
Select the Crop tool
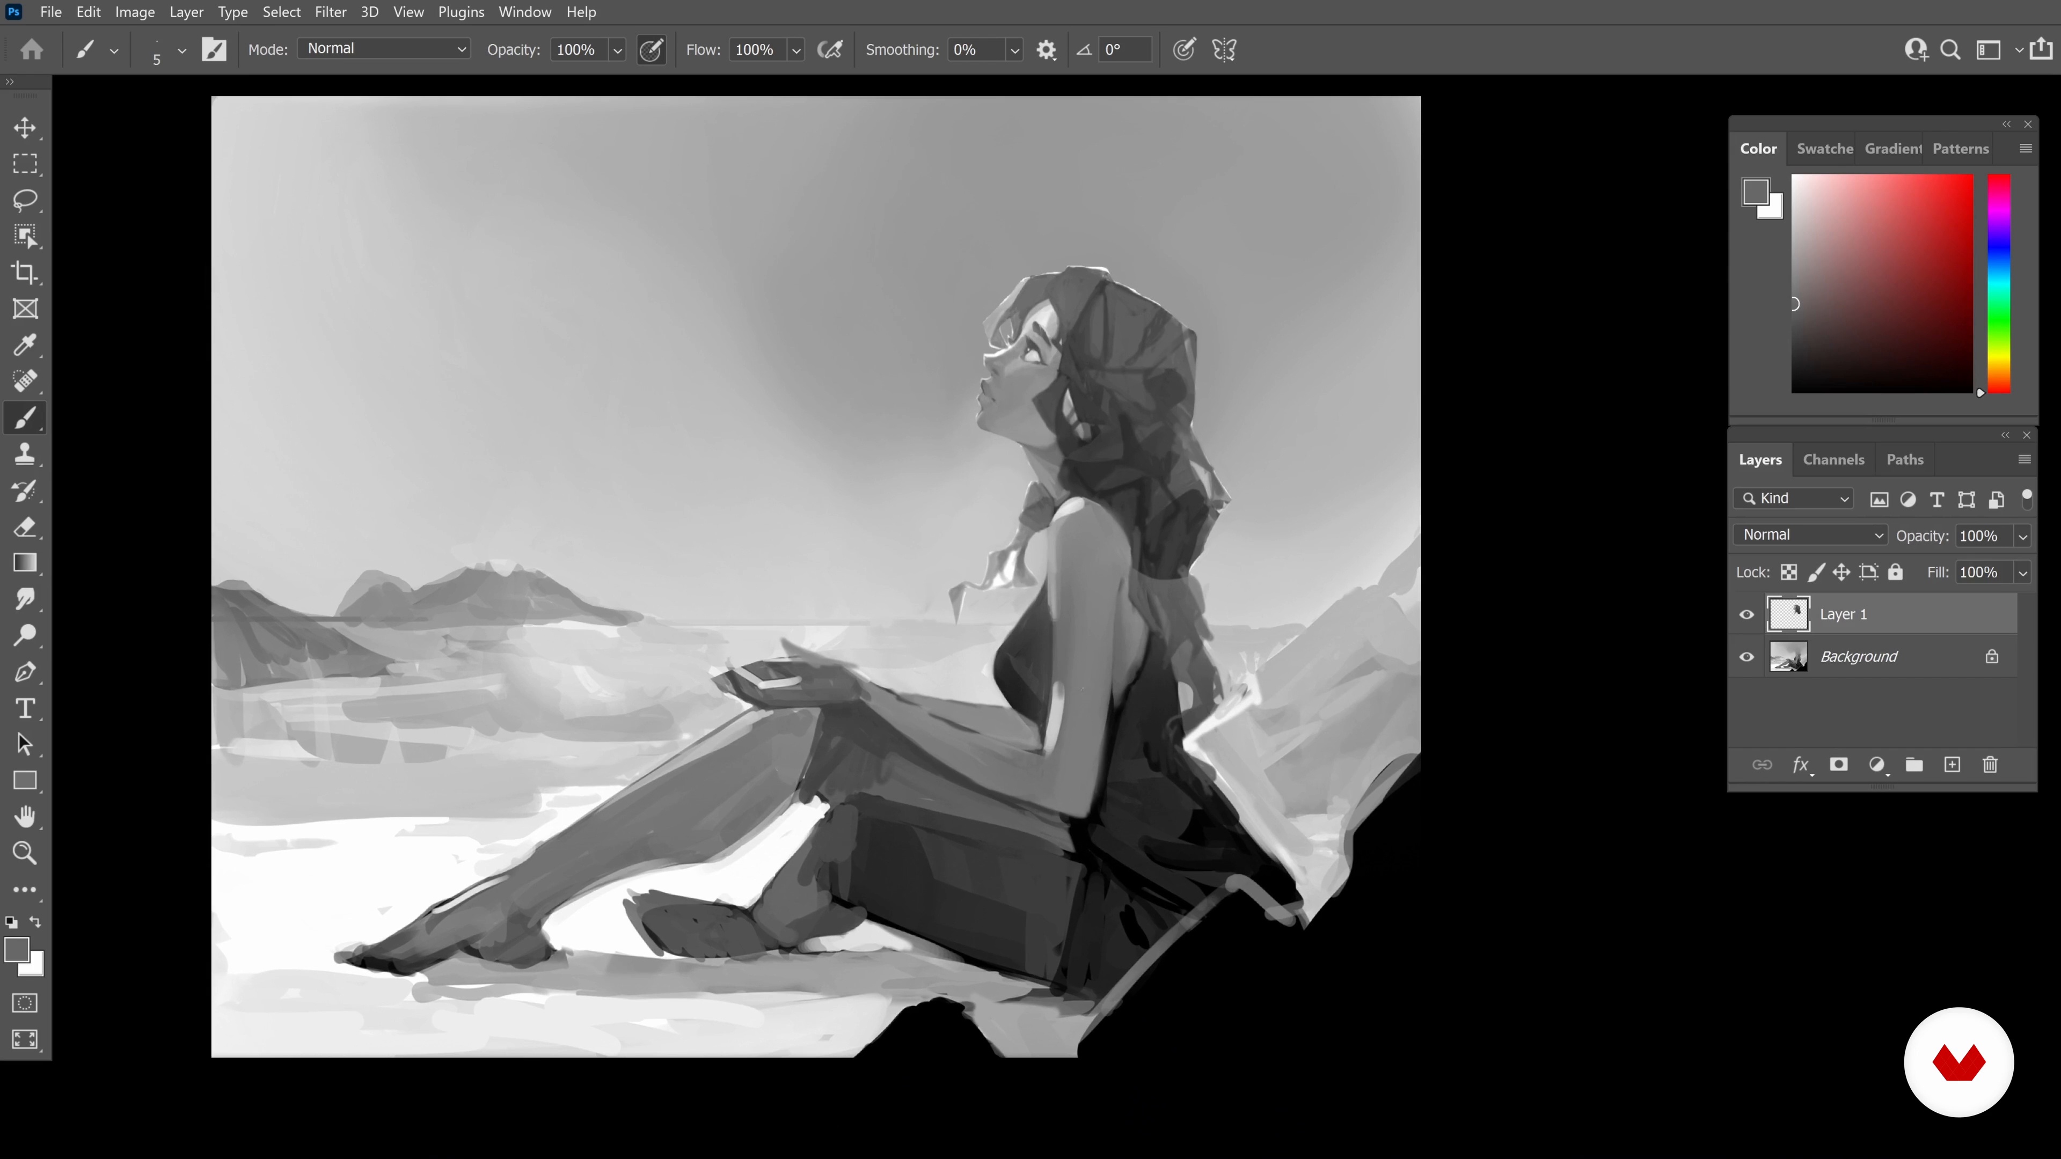pyautogui.click(x=25, y=273)
